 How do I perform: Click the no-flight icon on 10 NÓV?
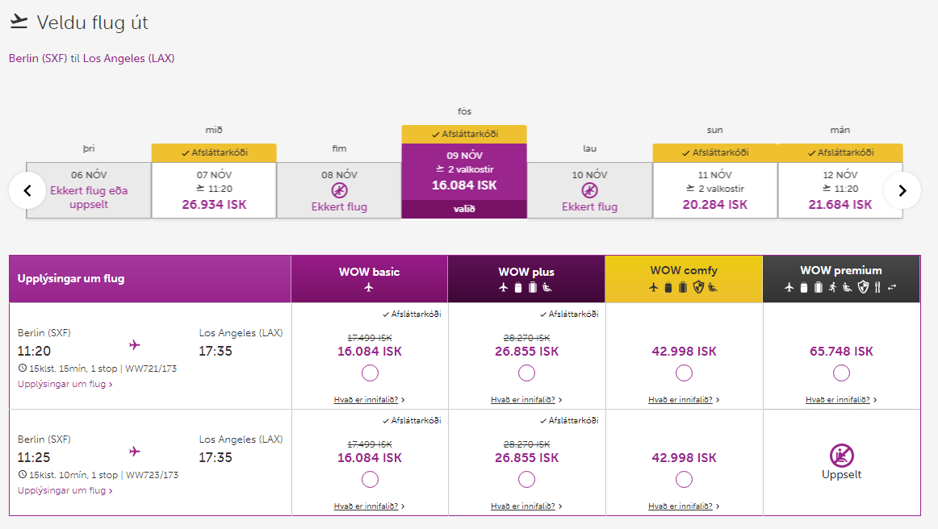tap(589, 190)
